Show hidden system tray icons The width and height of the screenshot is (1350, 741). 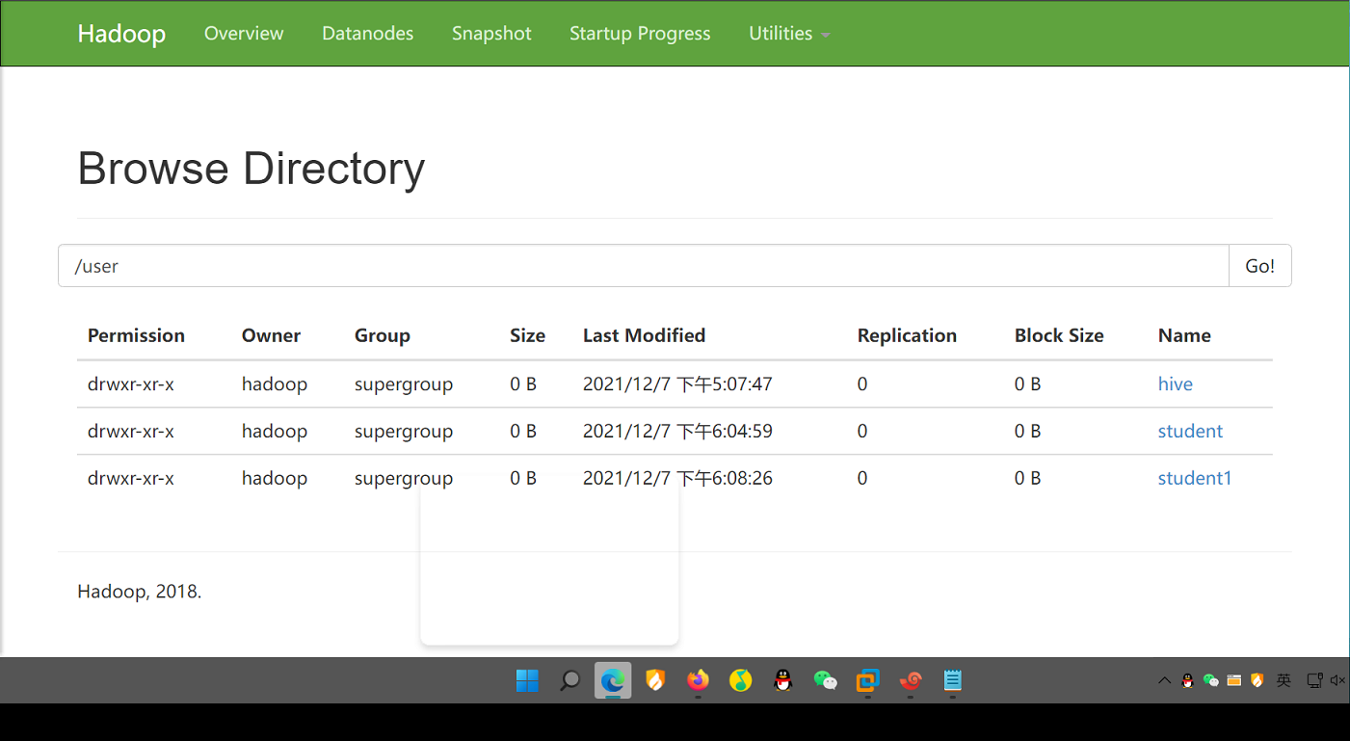coord(1164,680)
